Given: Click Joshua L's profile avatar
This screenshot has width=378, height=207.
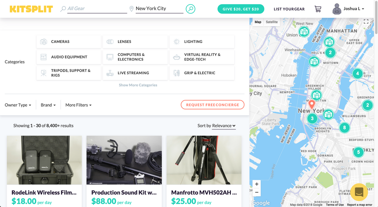Looking at the screenshot, I should (x=337, y=9).
